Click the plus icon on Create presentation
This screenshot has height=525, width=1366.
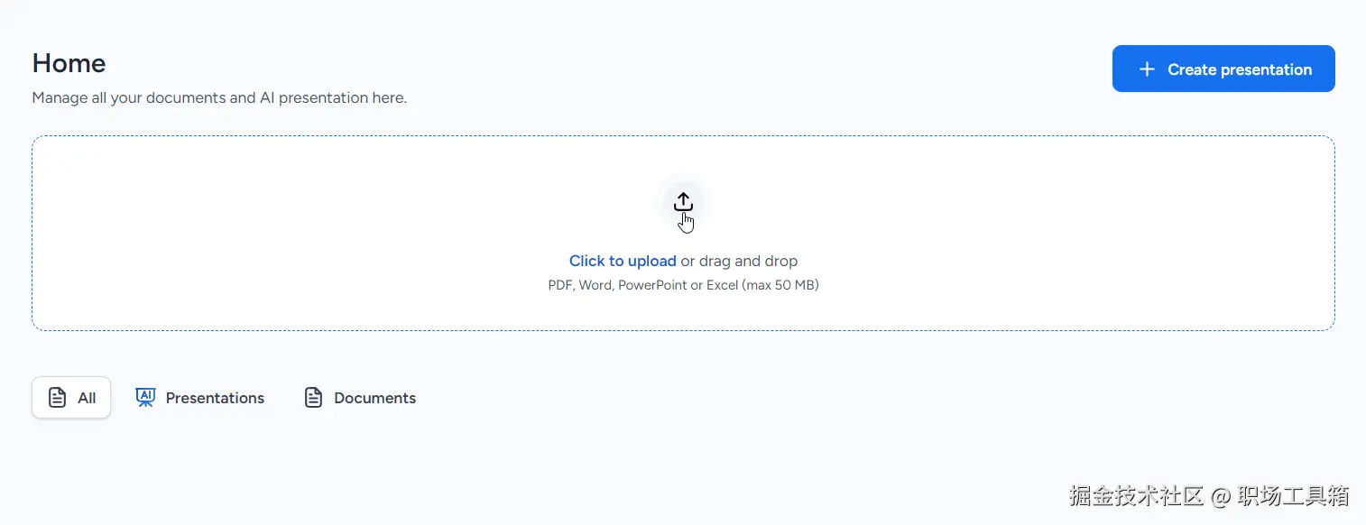[1147, 69]
